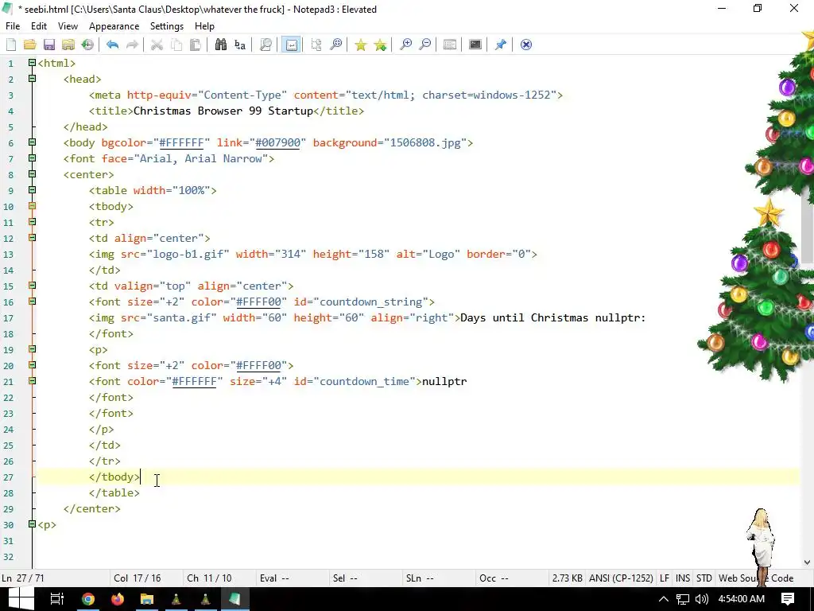Click the scrollbar down arrow
This screenshot has width=814, height=611.
807,562
